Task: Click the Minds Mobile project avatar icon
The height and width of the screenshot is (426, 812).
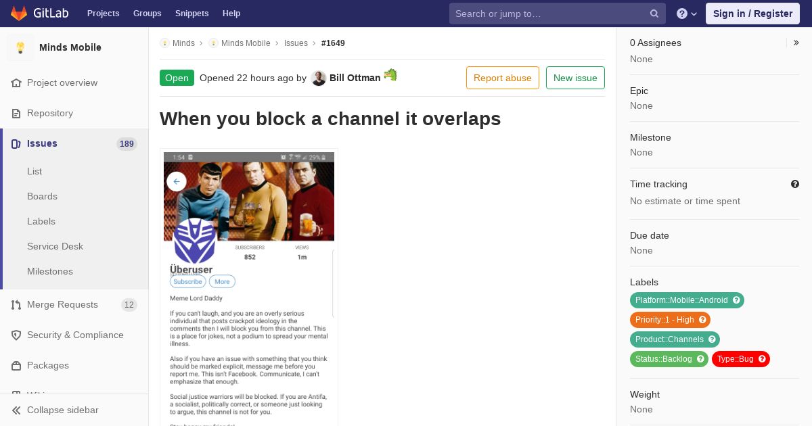Action: point(20,47)
